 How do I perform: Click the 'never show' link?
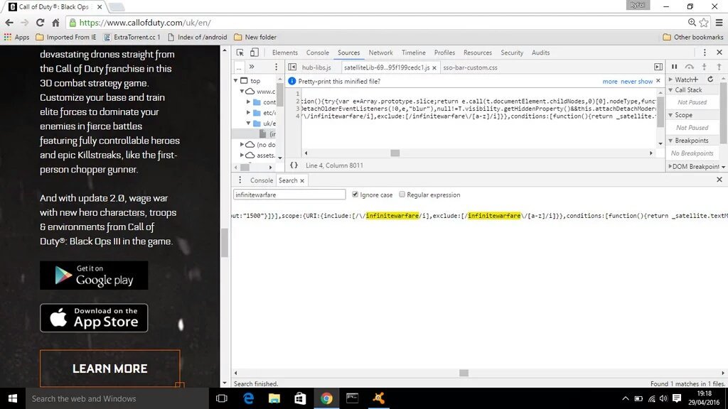pyautogui.click(x=636, y=81)
